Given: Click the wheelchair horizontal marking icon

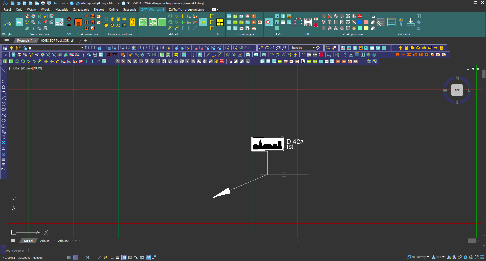Looking at the screenshot, I should 336,28.
